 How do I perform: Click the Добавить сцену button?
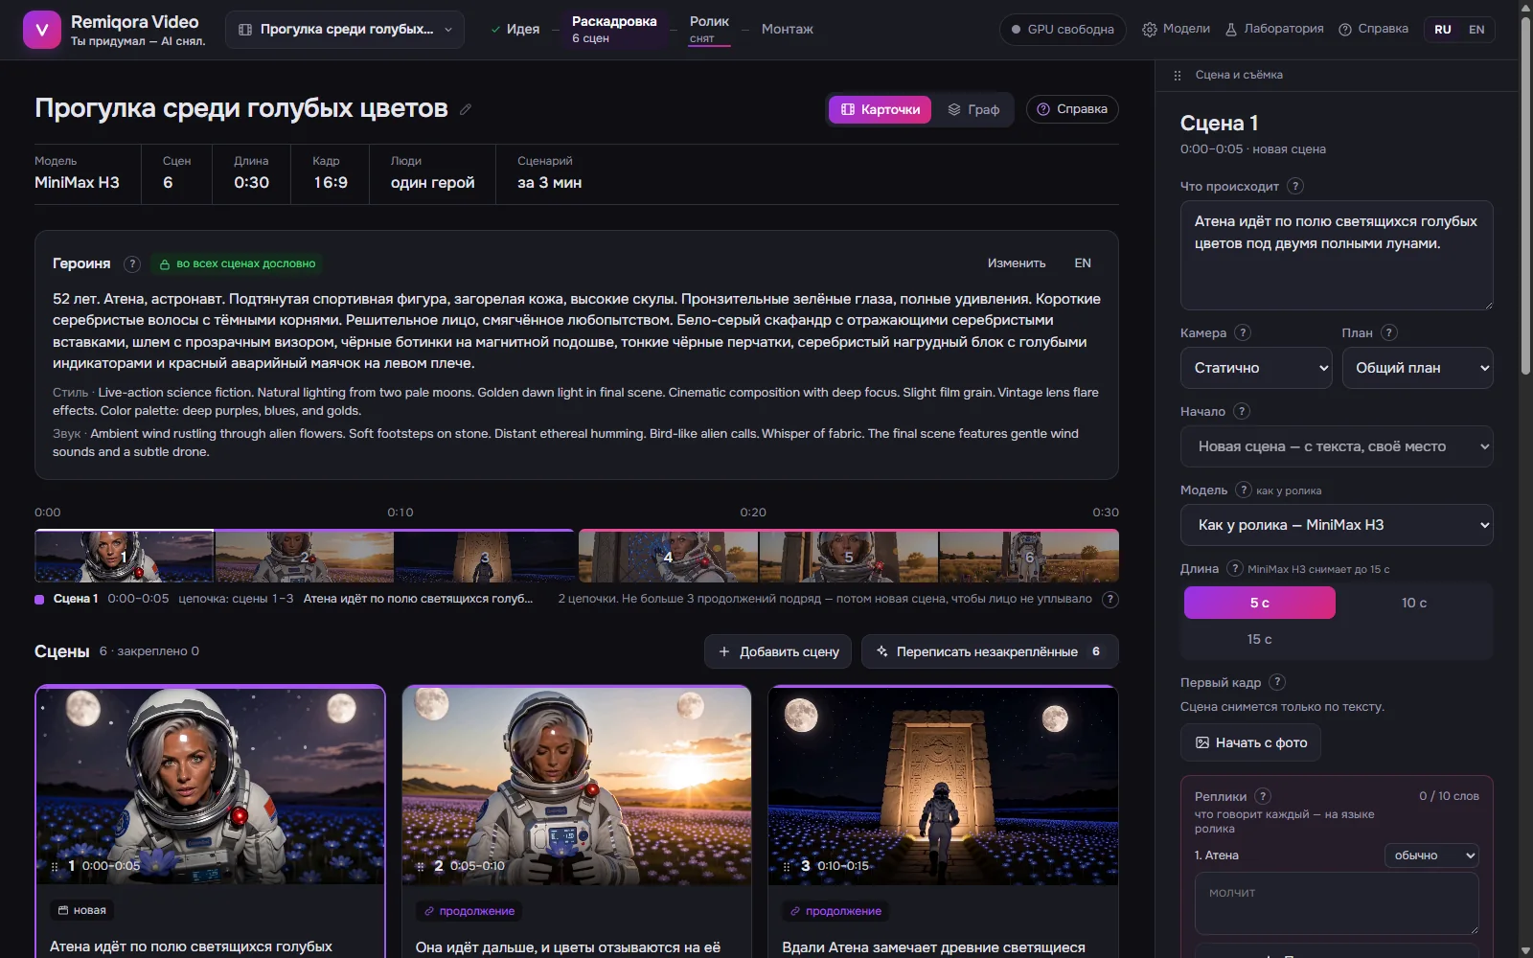(778, 651)
